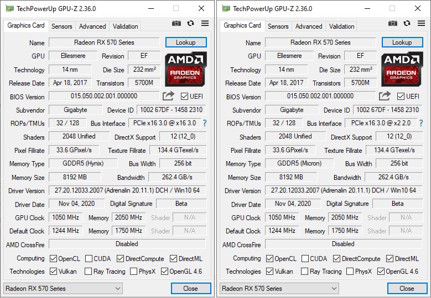The height and width of the screenshot is (298, 431).
Task: Open GPU selector dropdown in left window
Action: click(x=63, y=289)
